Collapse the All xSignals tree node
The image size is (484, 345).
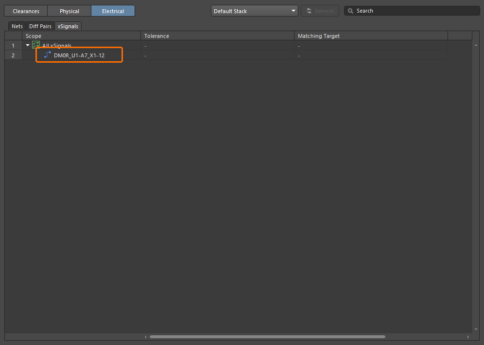28,45
